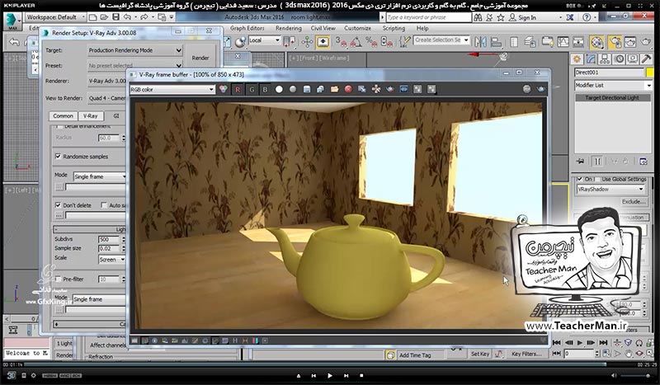
Task: Click the Key Filters... button
Action: [526, 354]
